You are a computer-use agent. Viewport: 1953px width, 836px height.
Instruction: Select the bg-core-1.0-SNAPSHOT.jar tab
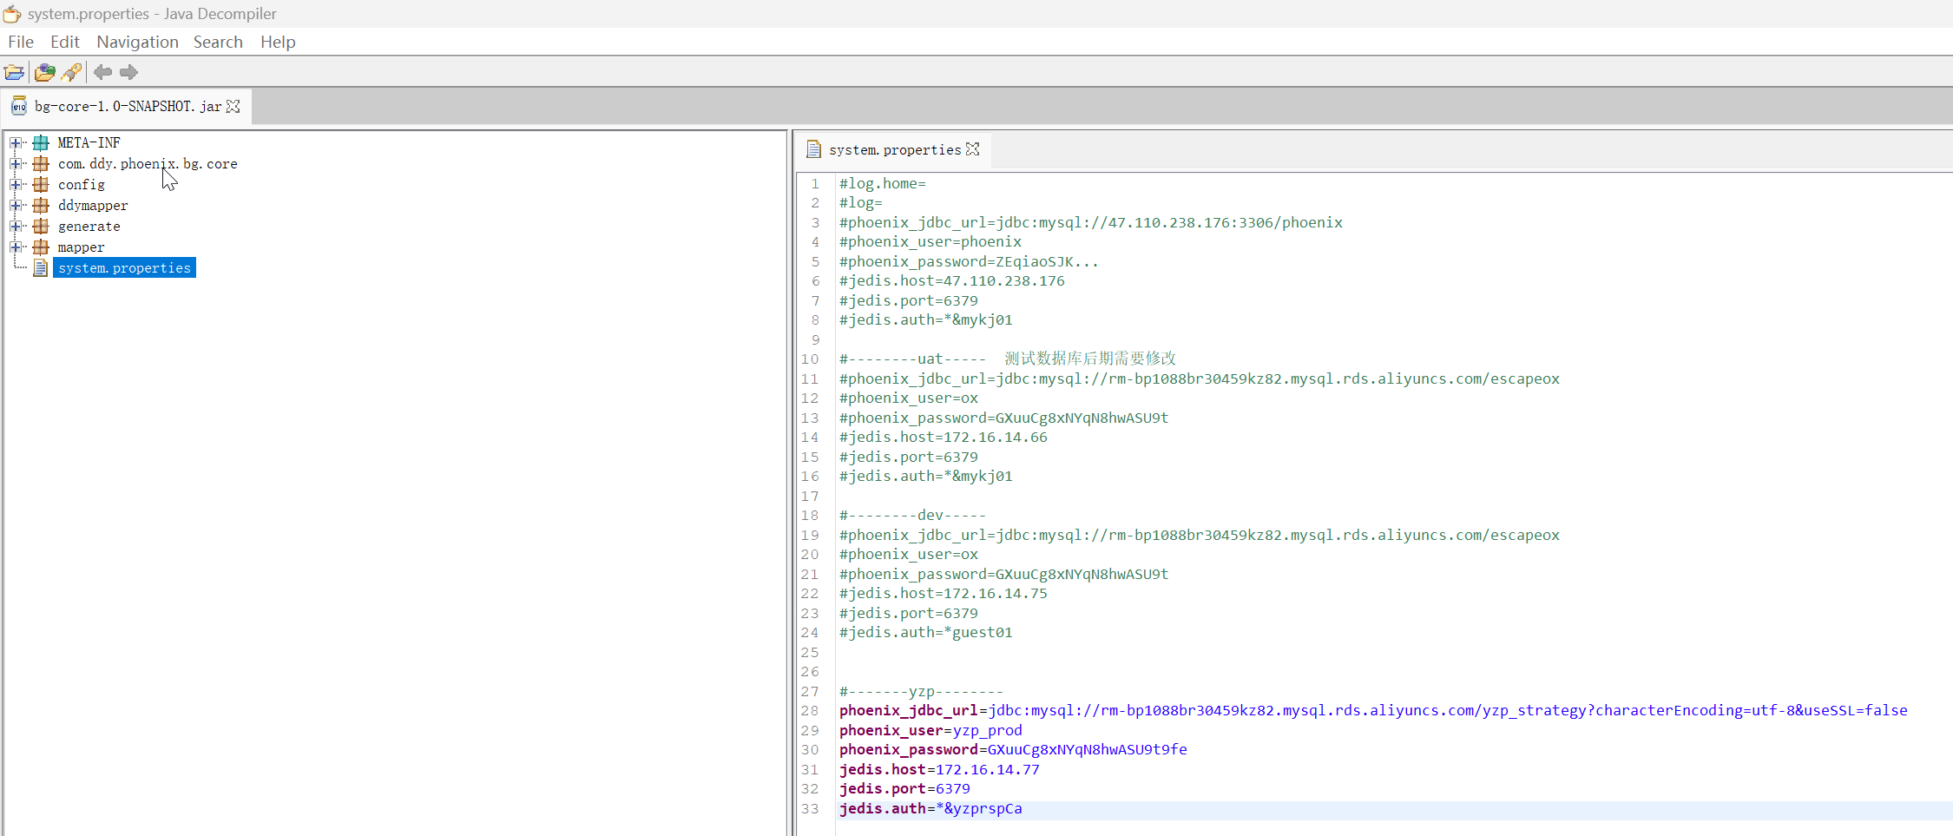(128, 106)
